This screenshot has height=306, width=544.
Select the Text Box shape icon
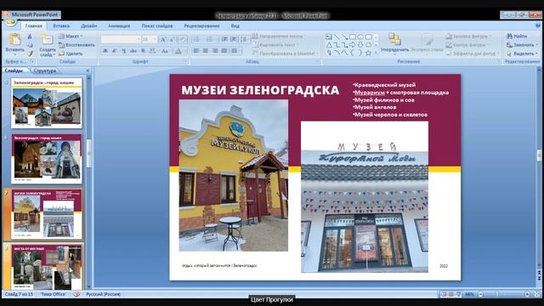pos(329,37)
